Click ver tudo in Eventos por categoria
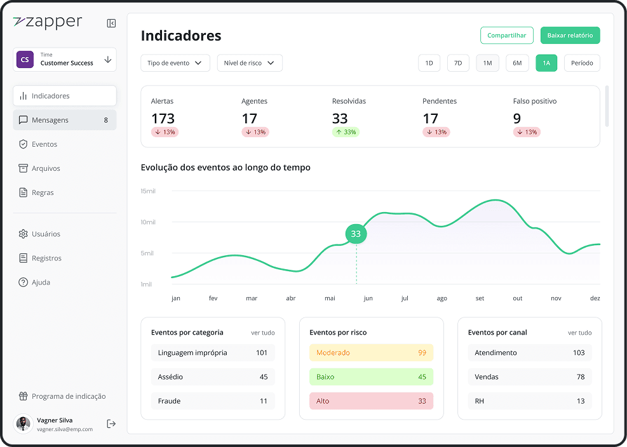This screenshot has height=447, width=627. (263, 333)
